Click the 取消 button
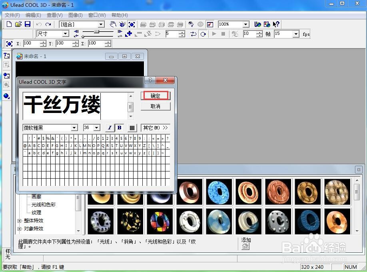The image size is (367, 272). (x=156, y=106)
